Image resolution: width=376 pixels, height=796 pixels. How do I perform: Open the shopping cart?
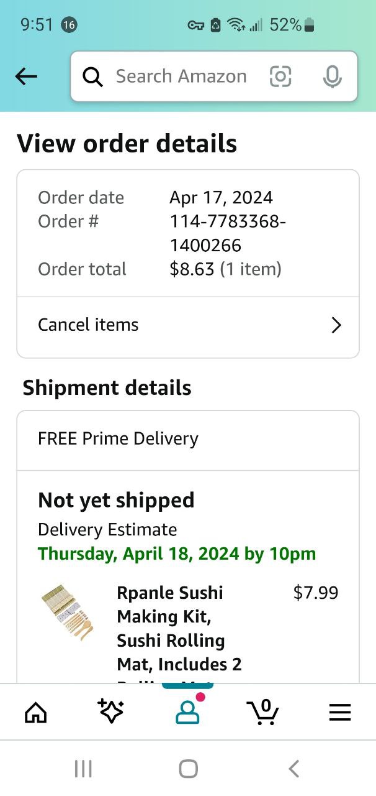tap(263, 712)
